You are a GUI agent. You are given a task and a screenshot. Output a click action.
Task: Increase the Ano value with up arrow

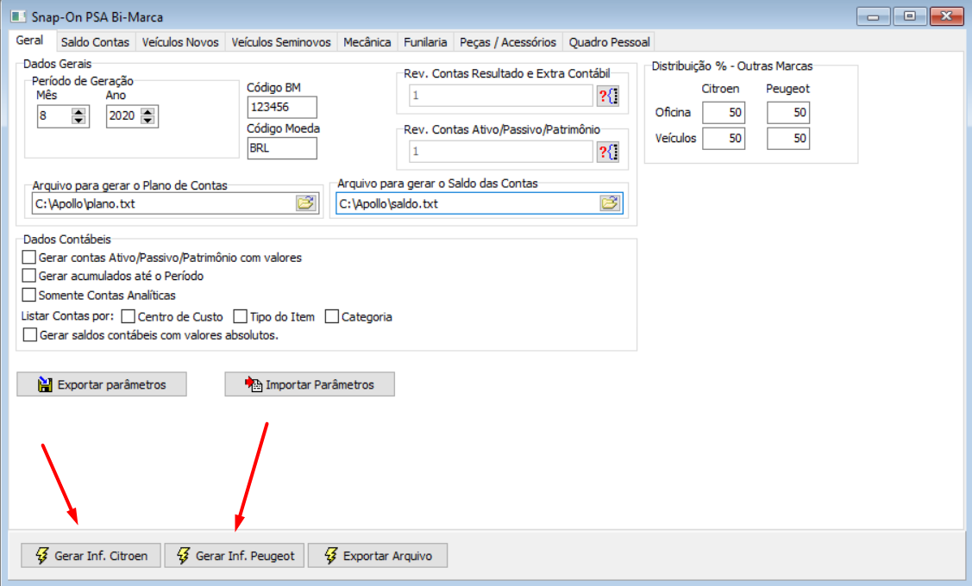pyautogui.click(x=147, y=111)
